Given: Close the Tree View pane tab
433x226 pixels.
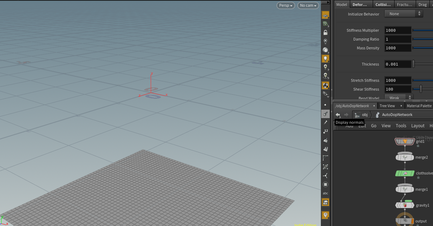Looking at the screenshot, I should (x=401, y=106).
